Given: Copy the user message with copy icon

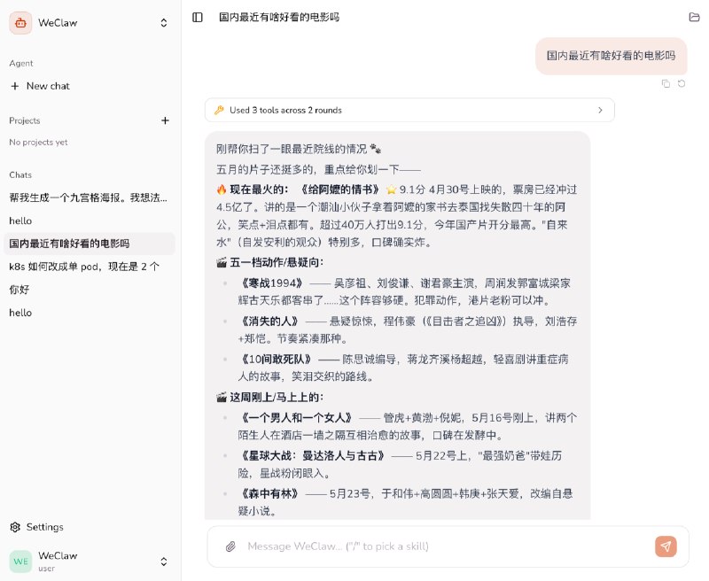Looking at the screenshot, I should point(666,83).
